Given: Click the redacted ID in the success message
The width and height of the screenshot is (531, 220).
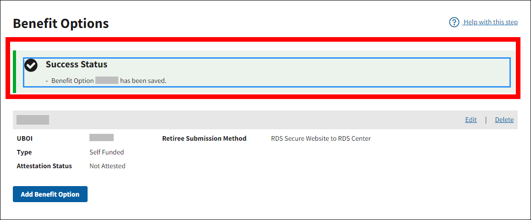Looking at the screenshot, I should tap(107, 81).
